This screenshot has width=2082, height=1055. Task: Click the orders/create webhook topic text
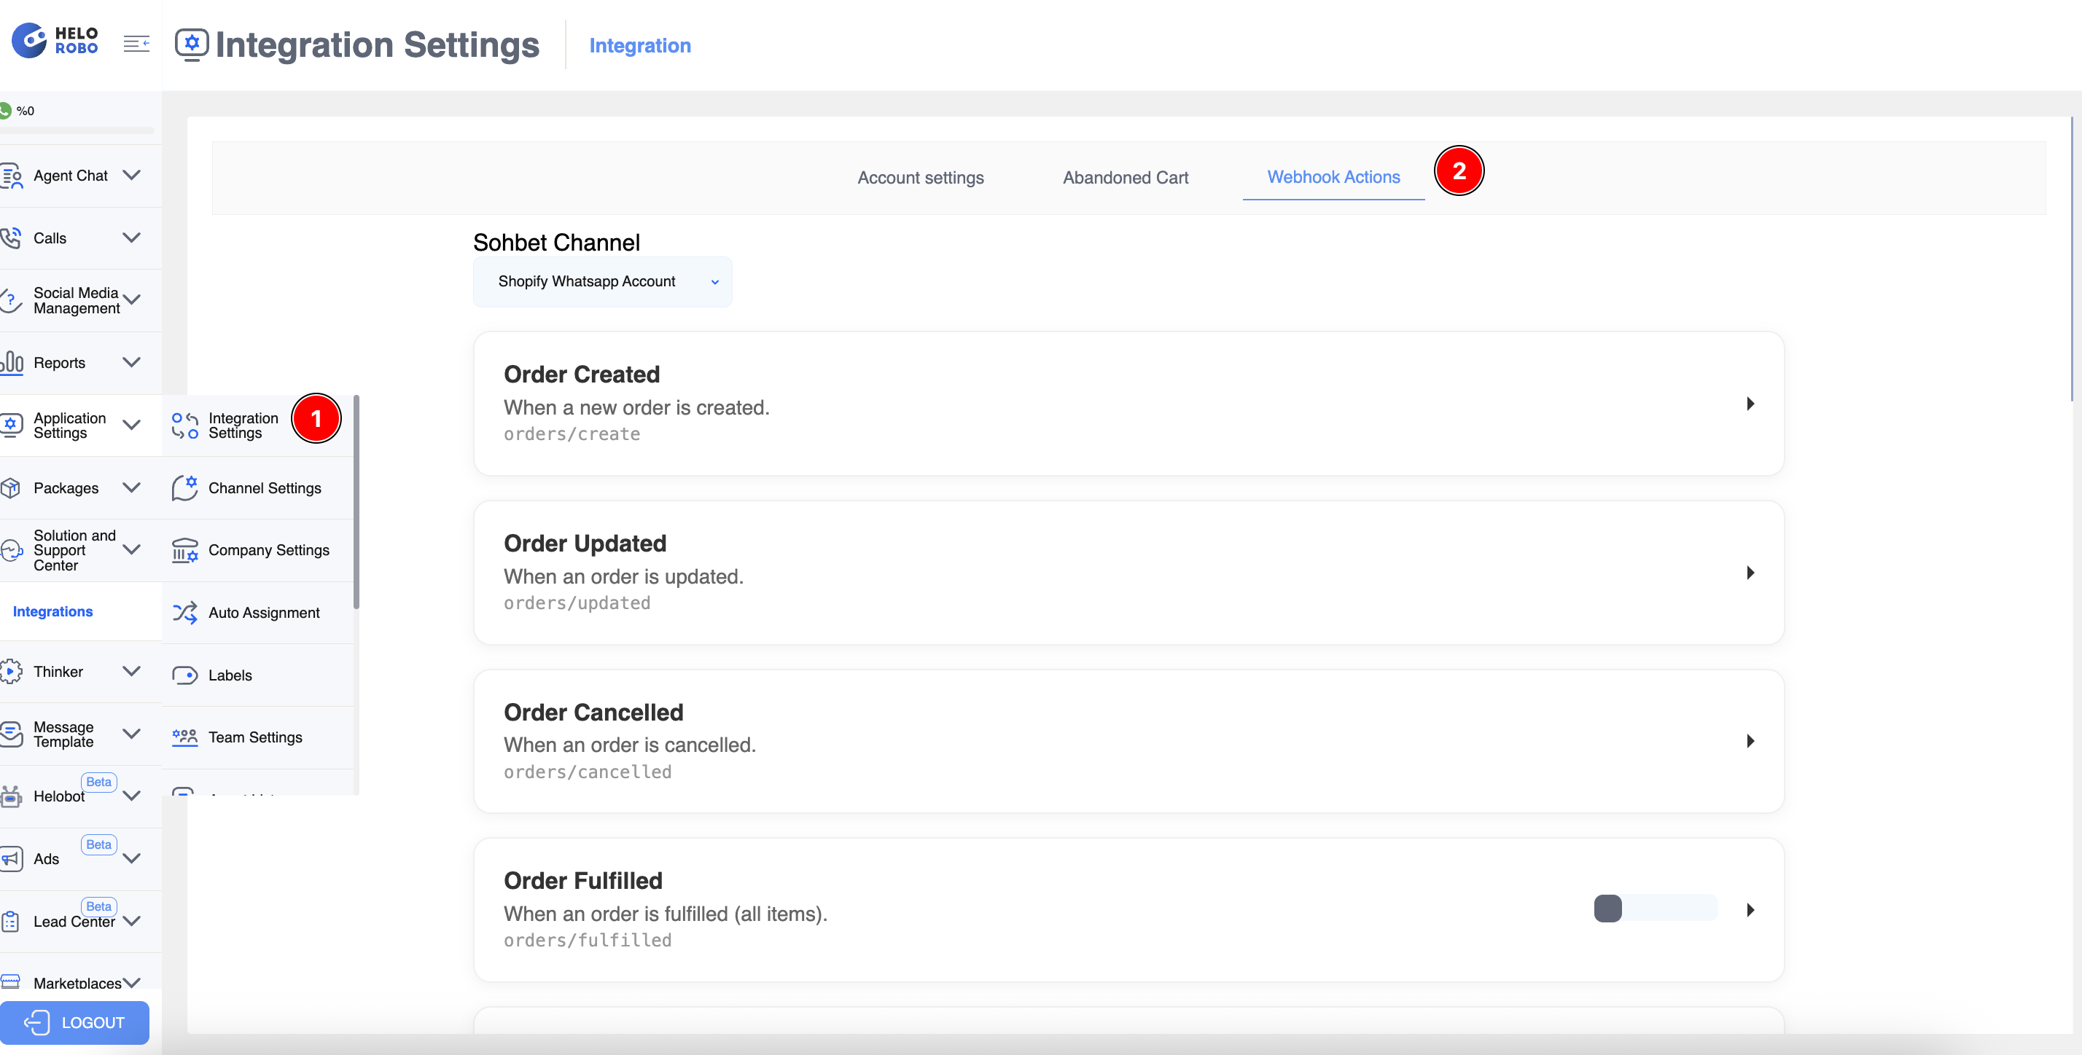pos(572,434)
